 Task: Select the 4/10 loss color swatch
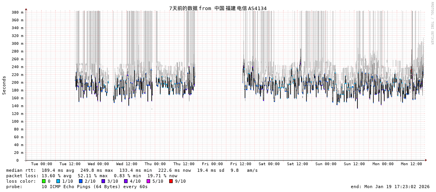[126, 181]
